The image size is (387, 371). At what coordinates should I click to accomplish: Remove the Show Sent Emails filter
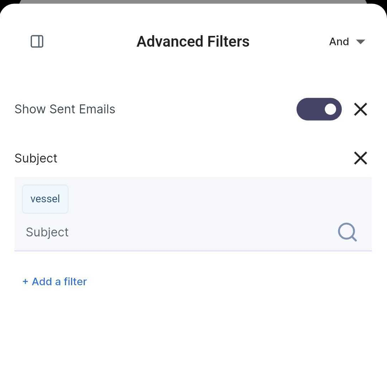point(360,109)
